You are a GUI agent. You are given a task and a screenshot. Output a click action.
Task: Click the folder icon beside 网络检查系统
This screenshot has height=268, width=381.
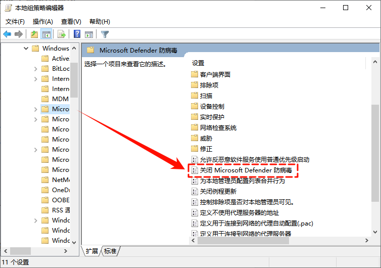(x=195, y=127)
